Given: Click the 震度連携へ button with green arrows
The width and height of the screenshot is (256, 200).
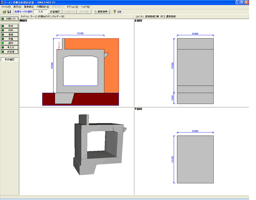Looking at the screenshot, I should point(102,11).
